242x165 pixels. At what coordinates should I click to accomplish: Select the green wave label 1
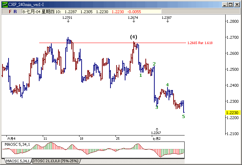[140, 75]
